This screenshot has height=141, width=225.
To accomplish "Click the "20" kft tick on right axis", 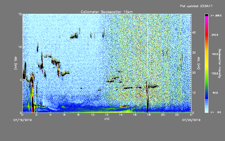I will 194,73.
